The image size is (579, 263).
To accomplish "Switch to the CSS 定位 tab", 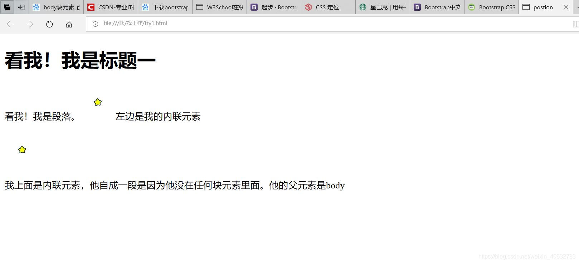I will pos(329,7).
